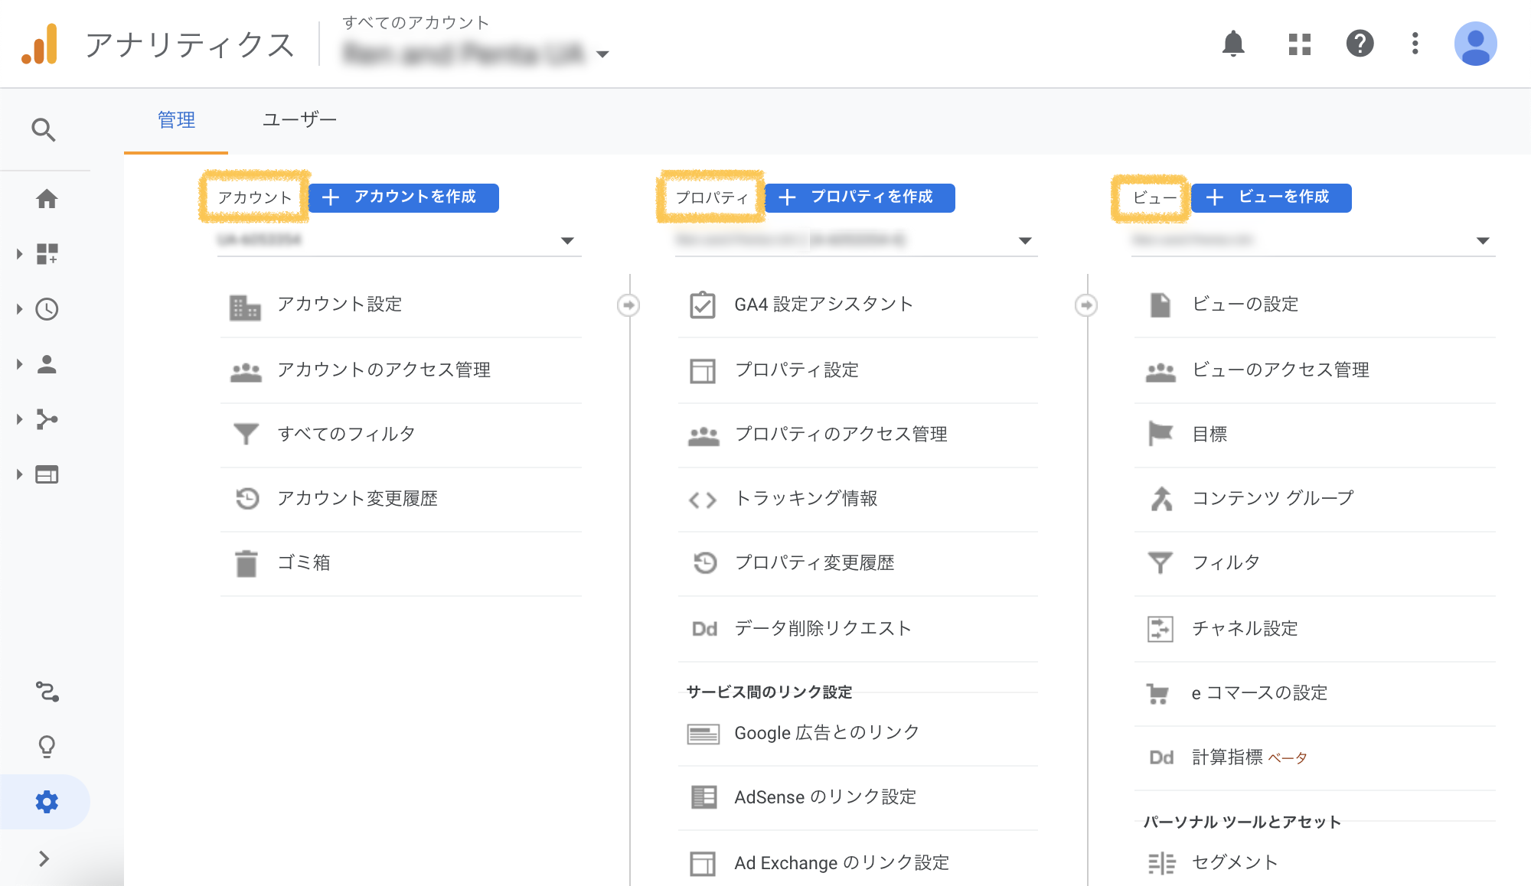This screenshot has width=1531, height=886.
Task: Open アカウントのアクセス管理
Action: click(400, 370)
